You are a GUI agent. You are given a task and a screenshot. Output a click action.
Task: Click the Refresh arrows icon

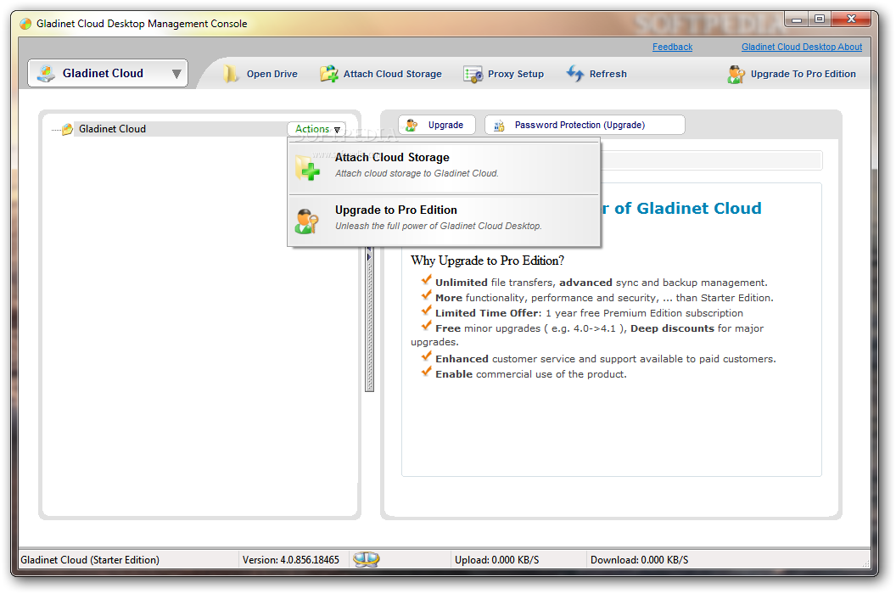(575, 73)
